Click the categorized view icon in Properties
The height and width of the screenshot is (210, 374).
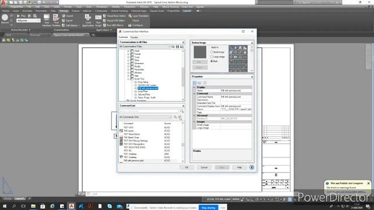[195, 83]
